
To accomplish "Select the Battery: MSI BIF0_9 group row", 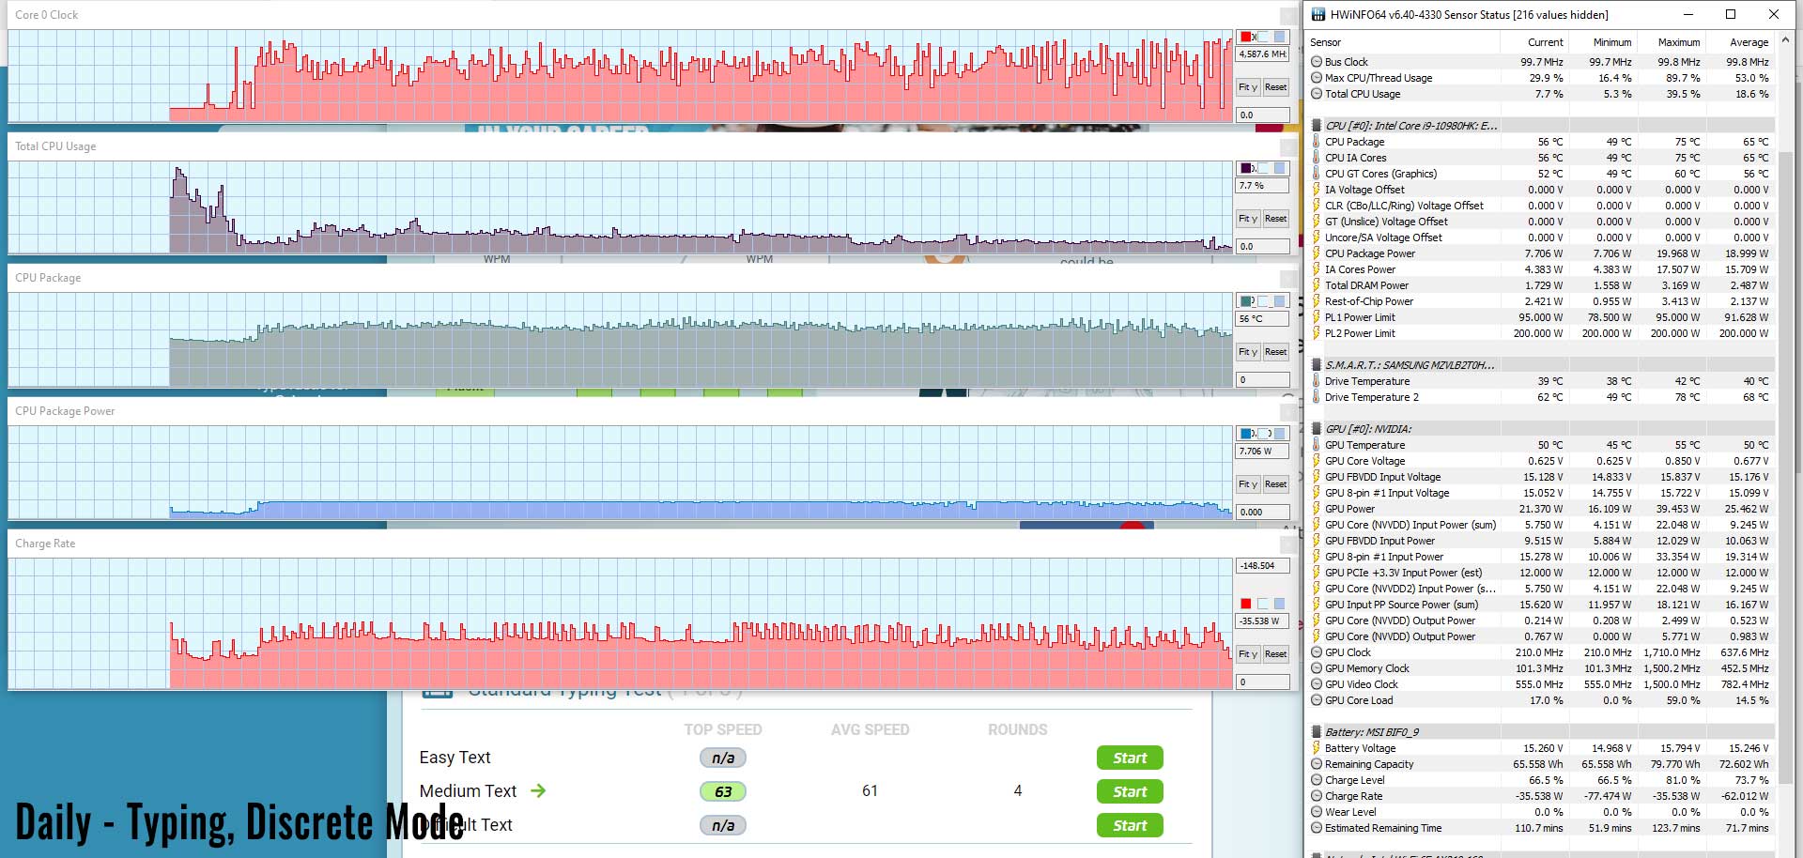I will click(x=1371, y=732).
